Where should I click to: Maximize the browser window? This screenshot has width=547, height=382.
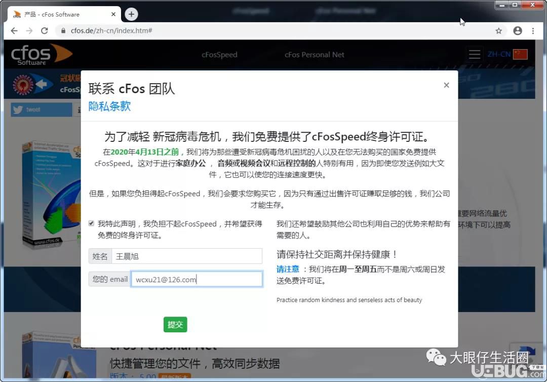515,5
